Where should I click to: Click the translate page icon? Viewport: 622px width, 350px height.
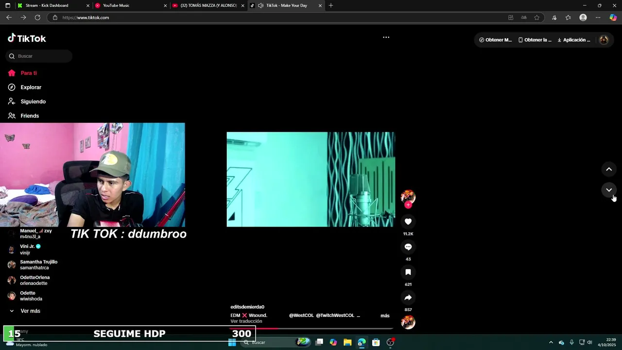(x=524, y=17)
